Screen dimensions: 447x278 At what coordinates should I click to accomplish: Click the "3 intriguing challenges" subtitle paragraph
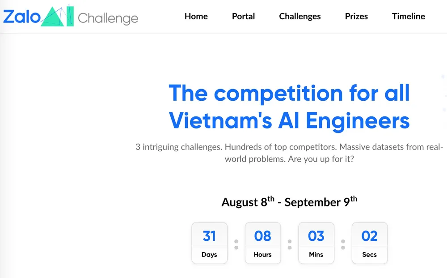point(289,153)
